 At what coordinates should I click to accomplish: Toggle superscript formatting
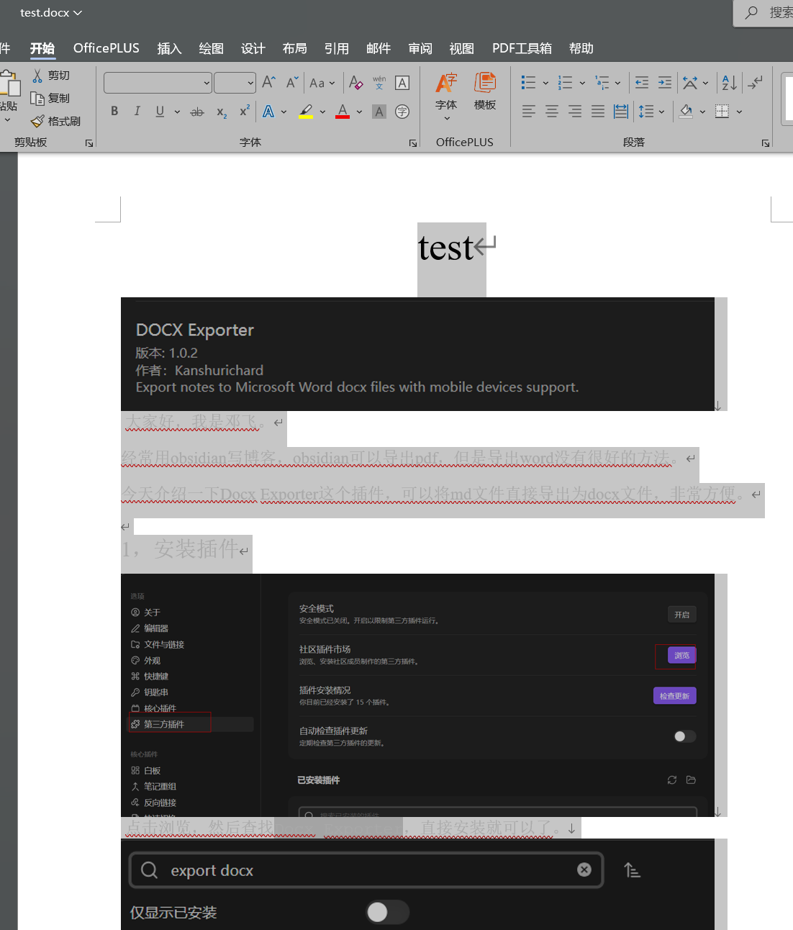(245, 112)
